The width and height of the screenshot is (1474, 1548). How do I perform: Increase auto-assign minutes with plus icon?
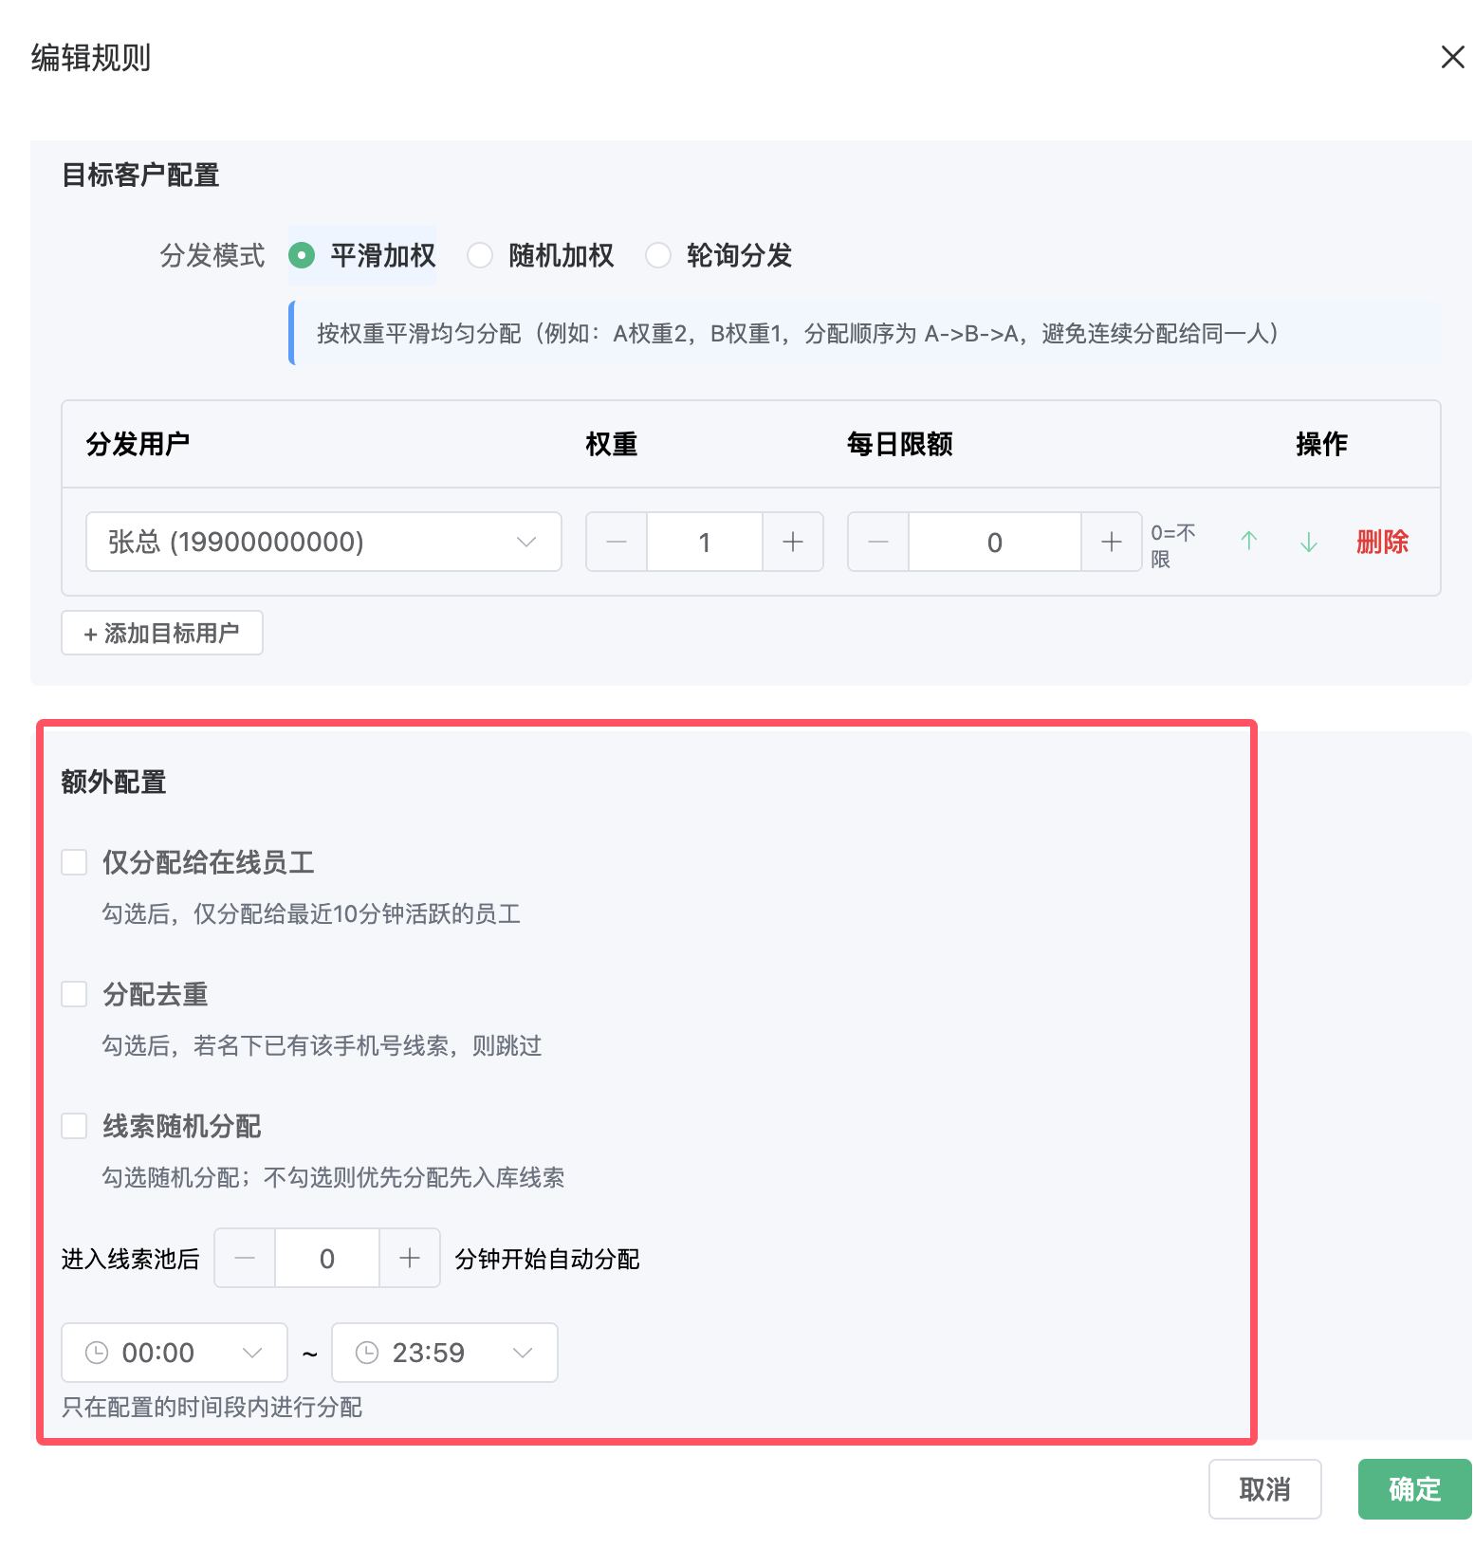pyautogui.click(x=409, y=1258)
